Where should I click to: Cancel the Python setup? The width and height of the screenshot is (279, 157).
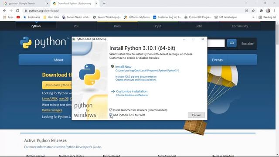[196, 115]
